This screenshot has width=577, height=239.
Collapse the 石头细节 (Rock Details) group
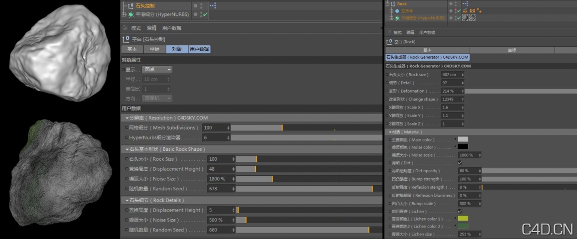click(x=127, y=201)
